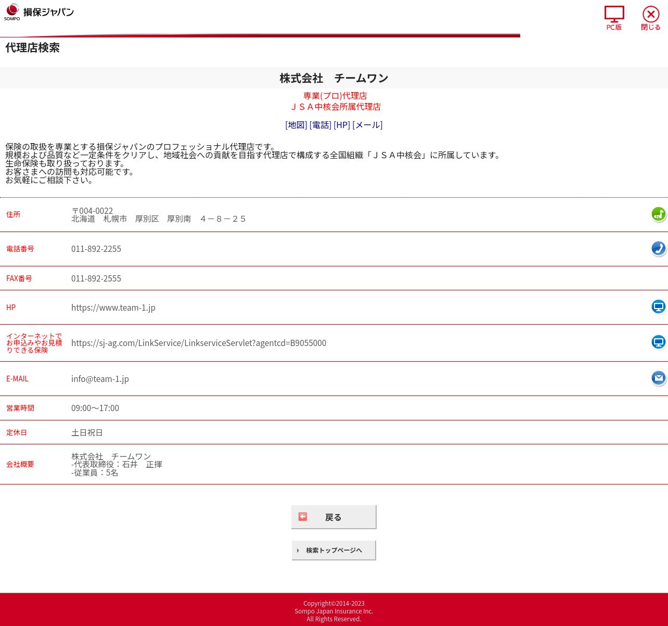The height and width of the screenshot is (626, 668).
Task: Follow the [電話] link
Action: [x=320, y=125]
